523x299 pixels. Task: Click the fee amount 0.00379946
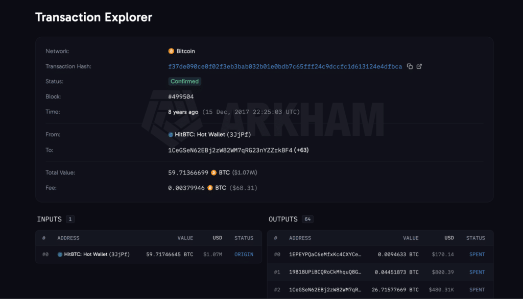(186, 188)
